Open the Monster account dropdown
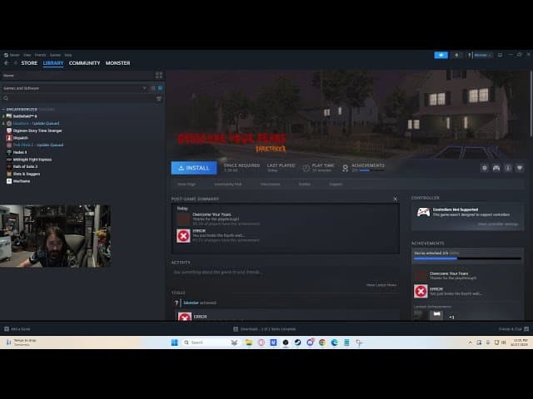This screenshot has height=399, width=533. click(480, 55)
